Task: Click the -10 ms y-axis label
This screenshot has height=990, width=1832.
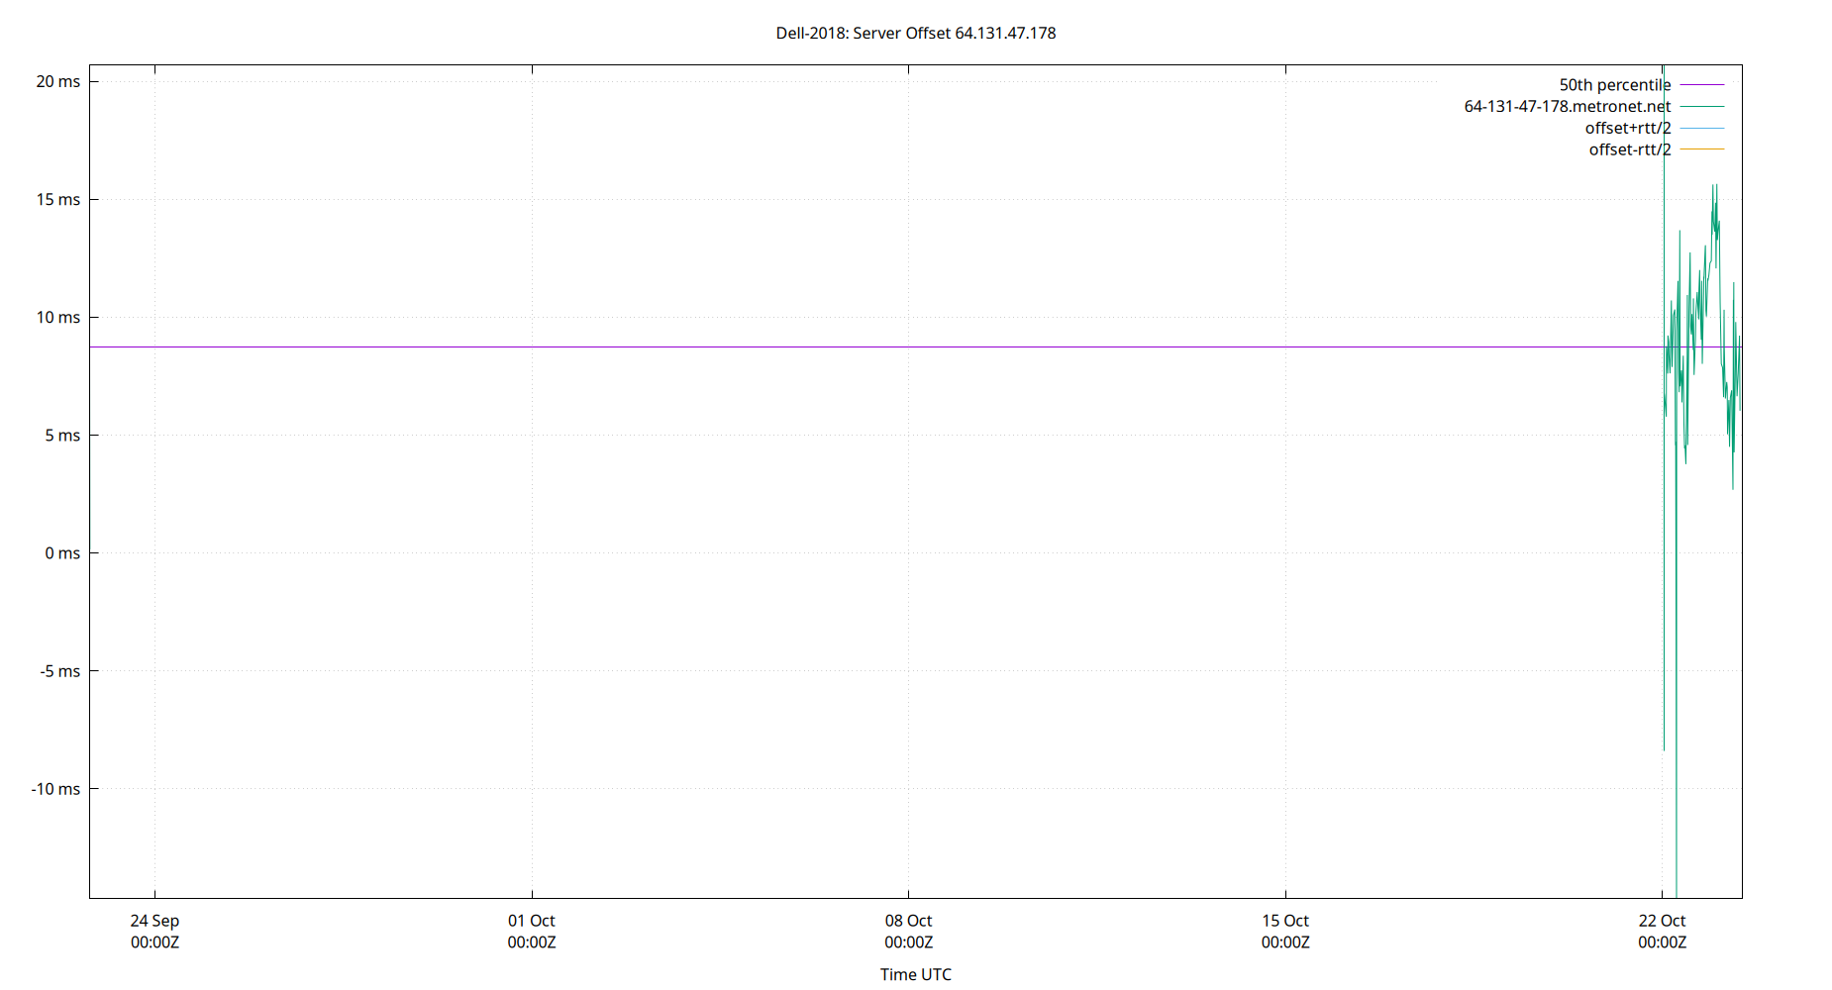Action: (55, 788)
